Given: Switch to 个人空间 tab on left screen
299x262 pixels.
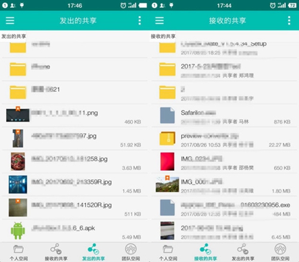Looking at the screenshot, I should pos(19,252).
